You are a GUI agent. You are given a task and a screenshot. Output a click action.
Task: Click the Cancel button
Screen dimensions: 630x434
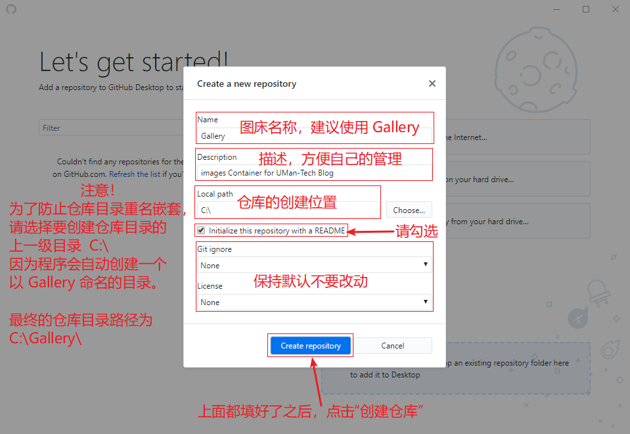[393, 345]
